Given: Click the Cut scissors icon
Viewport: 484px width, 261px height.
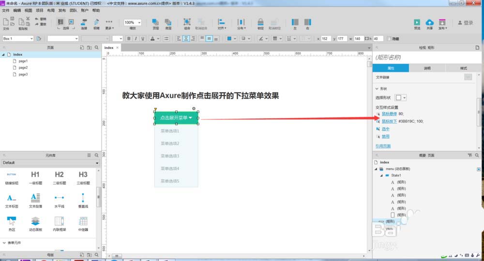Looking at the screenshot, I should [x=28, y=19].
